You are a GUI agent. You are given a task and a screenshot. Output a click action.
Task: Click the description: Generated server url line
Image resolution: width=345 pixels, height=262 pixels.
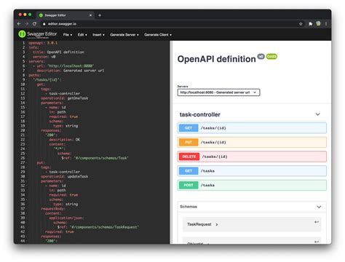point(71,71)
